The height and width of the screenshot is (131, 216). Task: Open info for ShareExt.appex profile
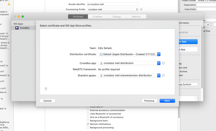pos(163,75)
